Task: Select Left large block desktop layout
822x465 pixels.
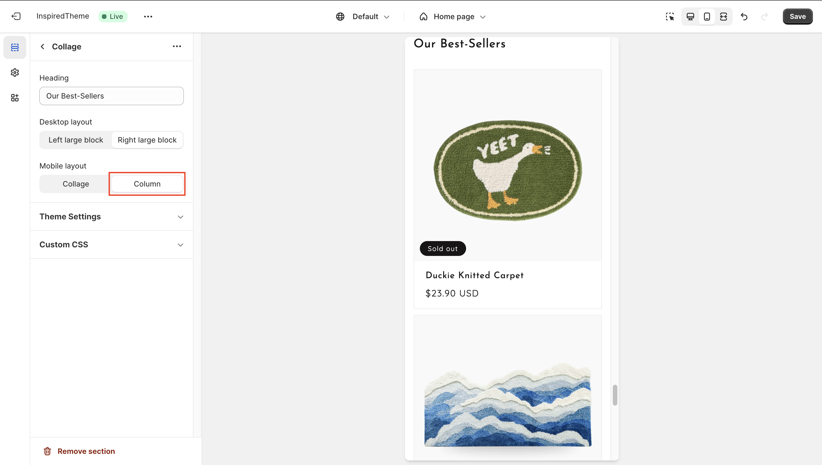Action: 76,140
